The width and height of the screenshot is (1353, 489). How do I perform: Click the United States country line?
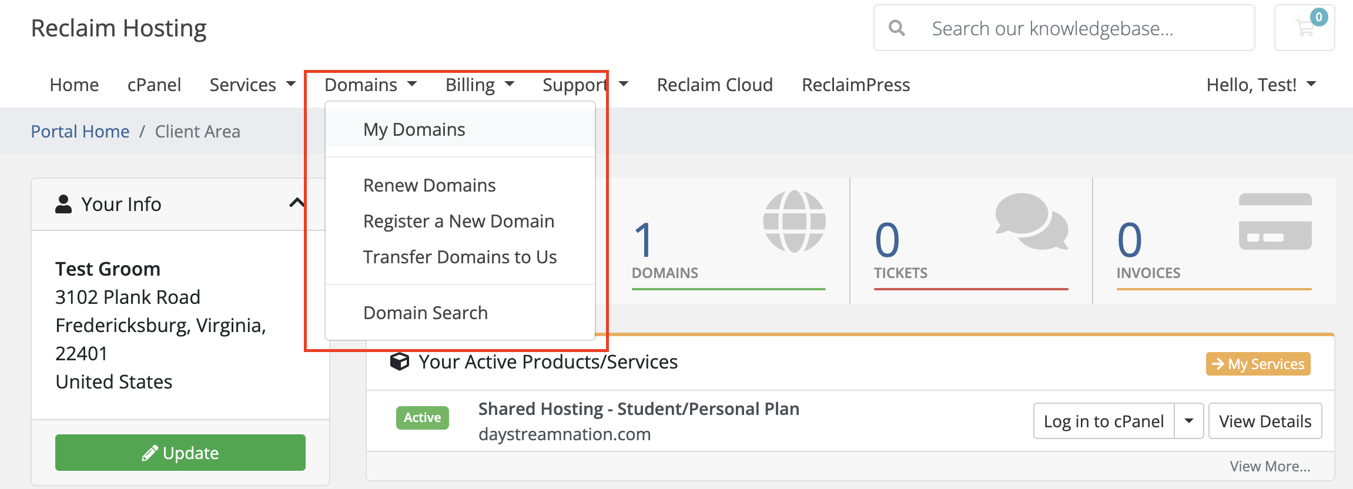114,381
